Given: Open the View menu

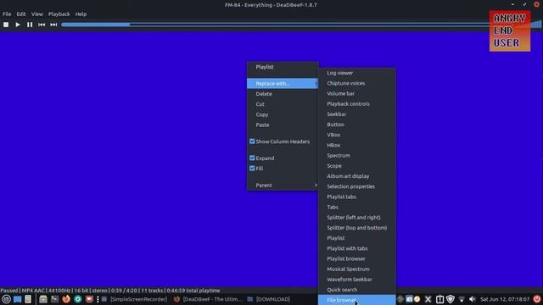Looking at the screenshot, I should pyautogui.click(x=37, y=14).
